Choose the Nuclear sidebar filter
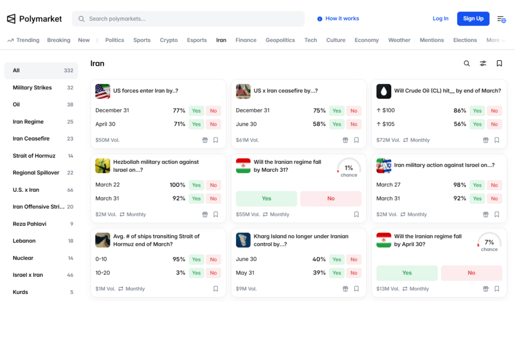The width and height of the screenshot is (515, 343). click(x=41, y=258)
